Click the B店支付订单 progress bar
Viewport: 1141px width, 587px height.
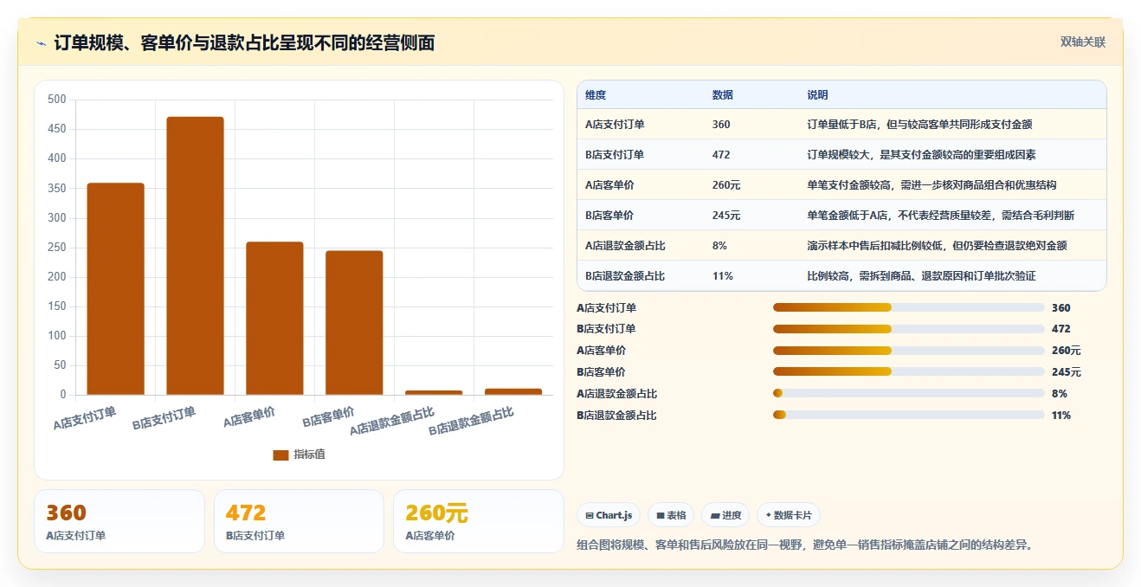coord(908,329)
